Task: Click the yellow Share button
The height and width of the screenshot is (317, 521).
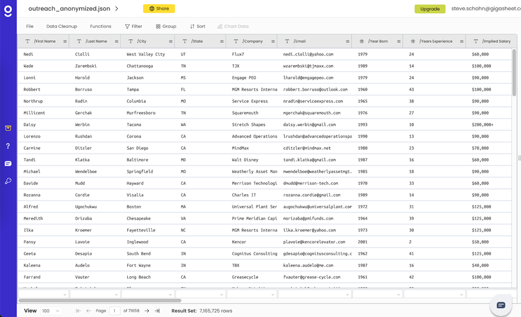Action: coord(159,9)
